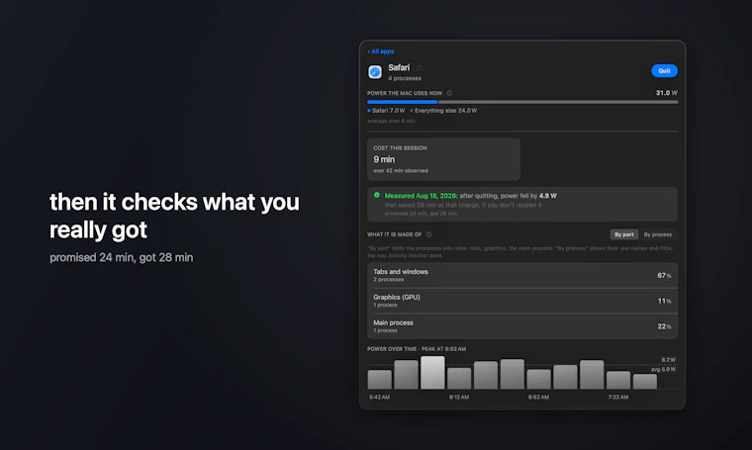Click 'promised 24 min, got 28 min' in the card
752x450 pixels.
point(421,214)
